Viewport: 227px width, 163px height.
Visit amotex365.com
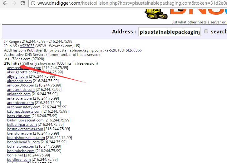click(21, 85)
